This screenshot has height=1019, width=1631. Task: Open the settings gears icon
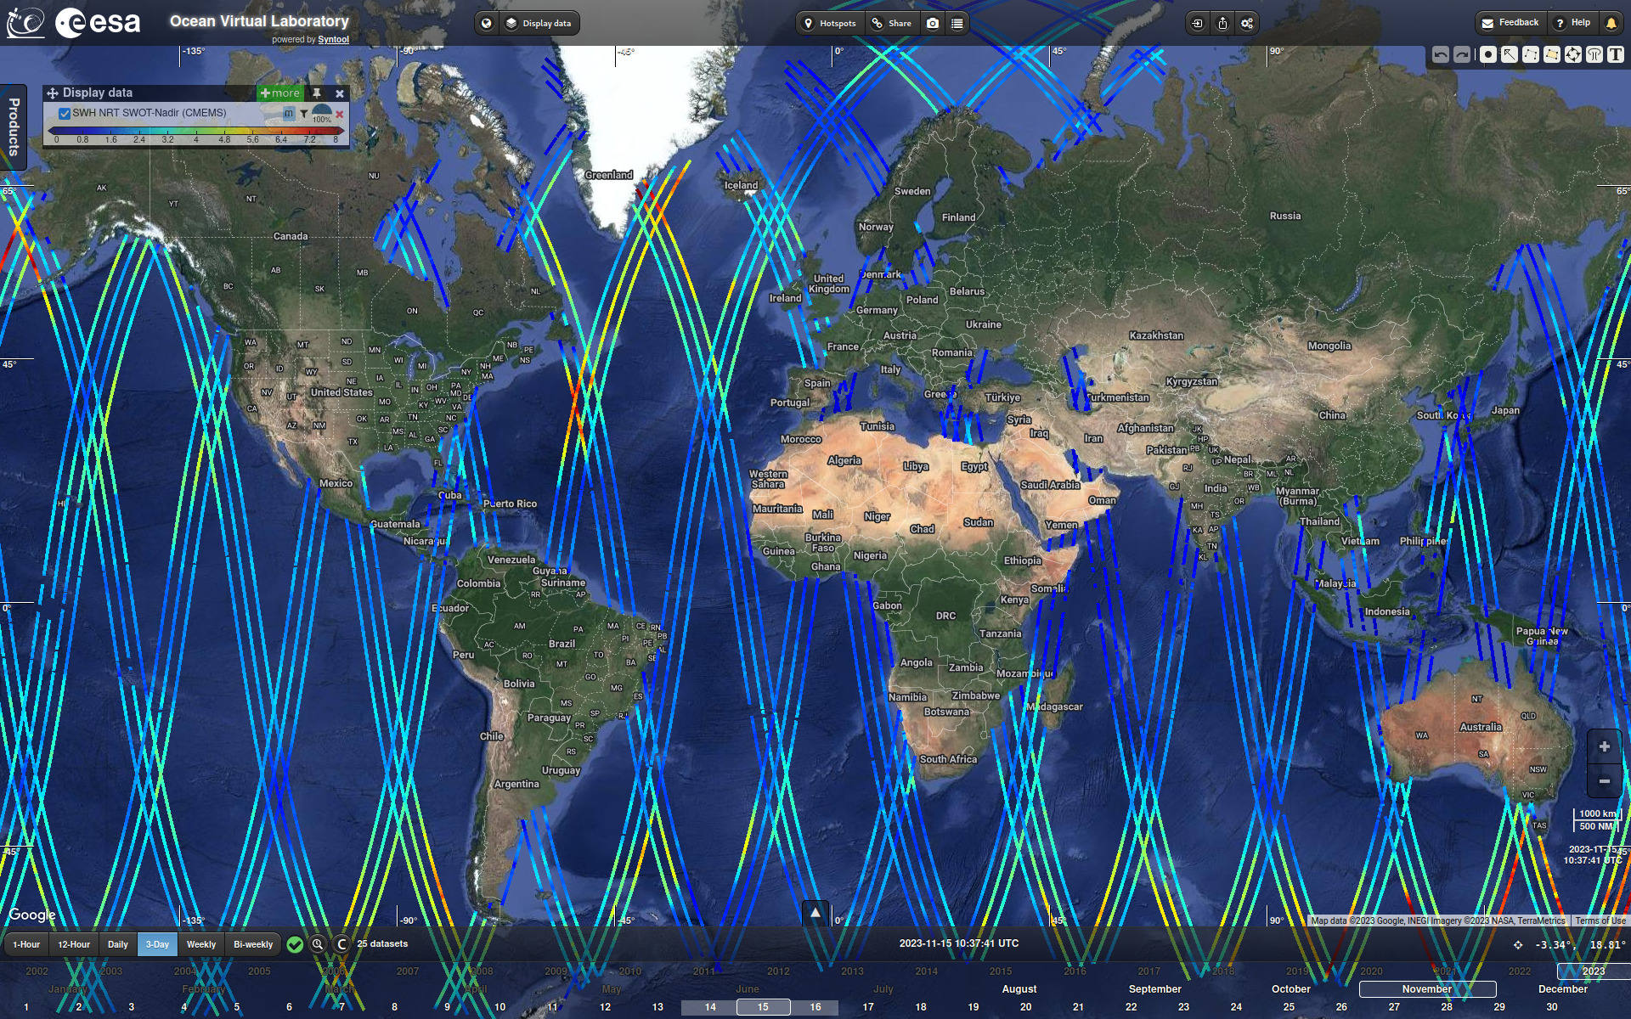tap(1247, 23)
